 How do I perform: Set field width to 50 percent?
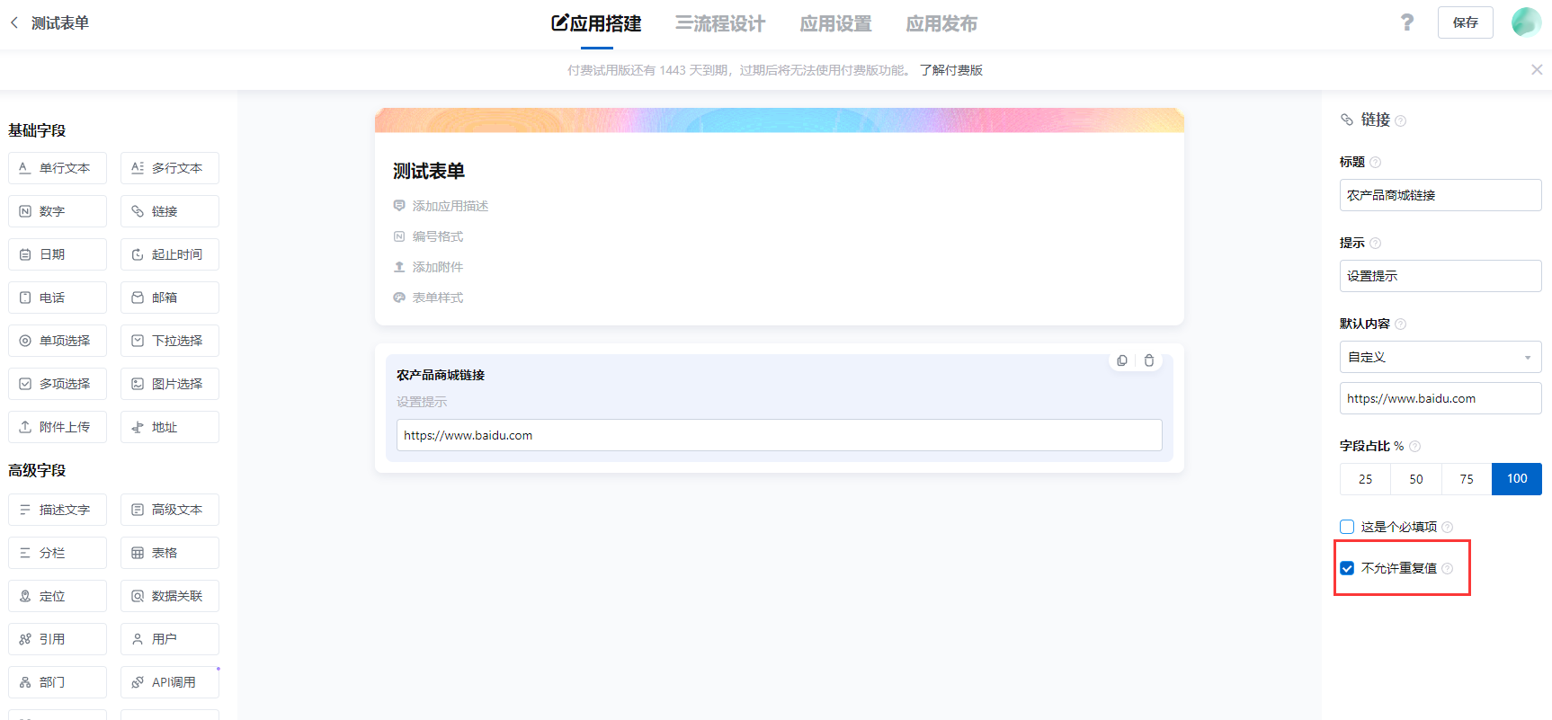click(x=1416, y=479)
